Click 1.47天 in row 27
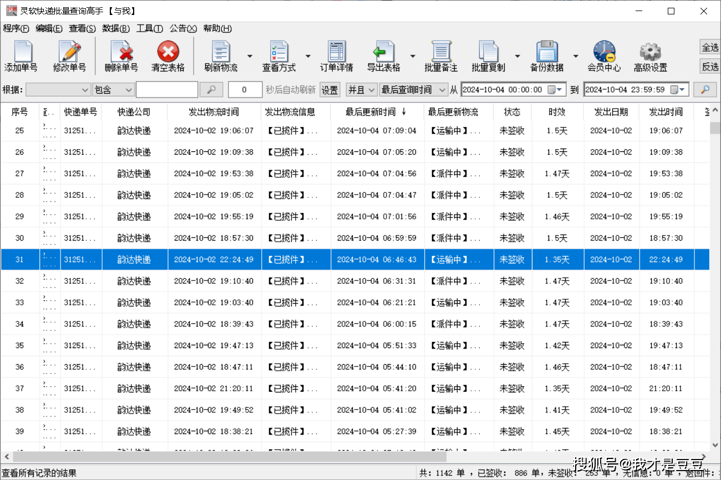 (x=557, y=173)
